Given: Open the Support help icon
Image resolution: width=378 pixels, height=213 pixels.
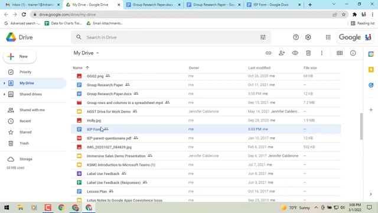Looking at the screenshot, I should tap(296, 37).
